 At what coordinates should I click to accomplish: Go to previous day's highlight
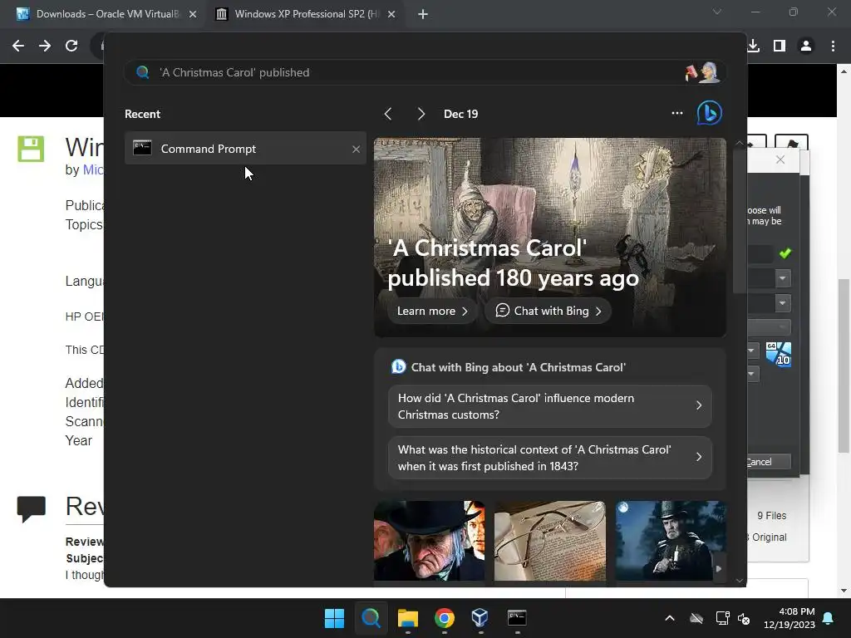387,114
